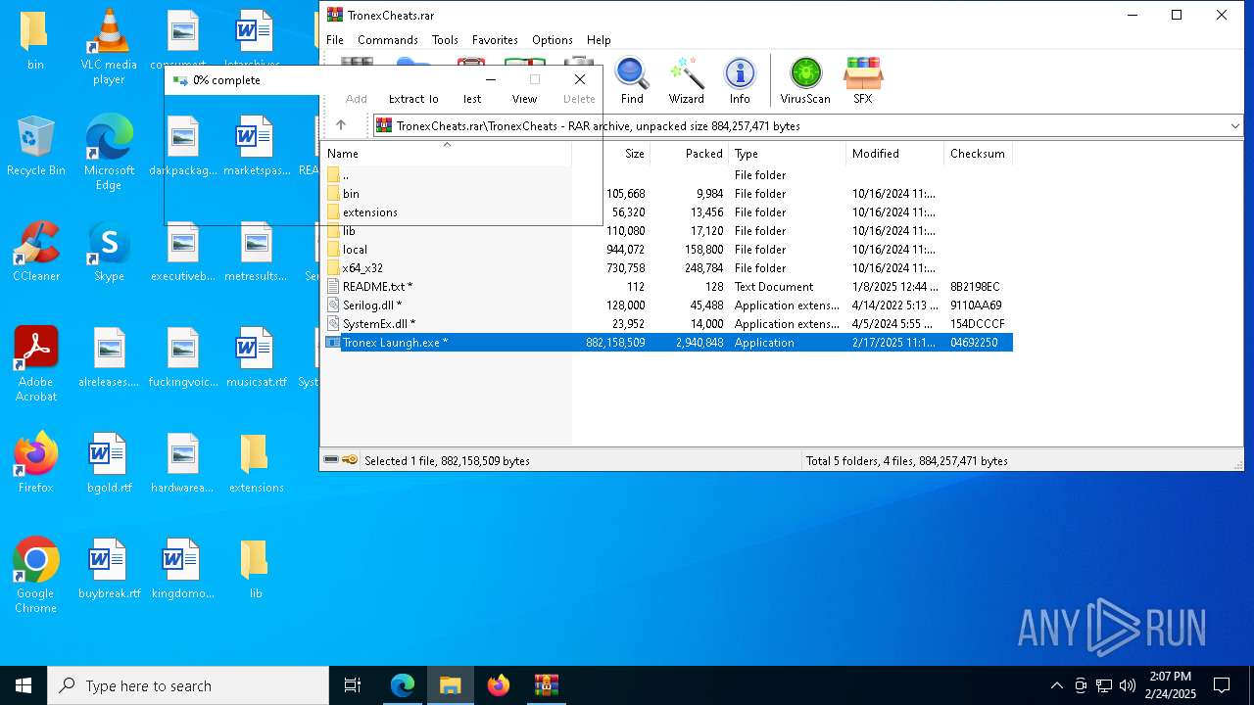Sort by the Modified column header
Image resolution: width=1254 pixels, height=705 pixels.
click(894, 154)
